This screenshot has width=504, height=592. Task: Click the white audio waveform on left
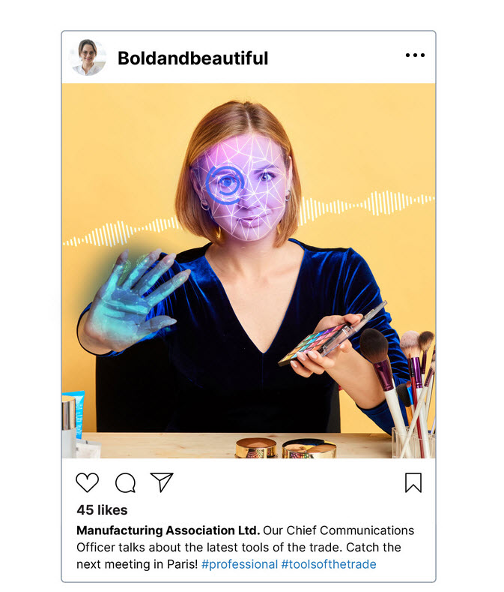pyautogui.click(x=121, y=232)
